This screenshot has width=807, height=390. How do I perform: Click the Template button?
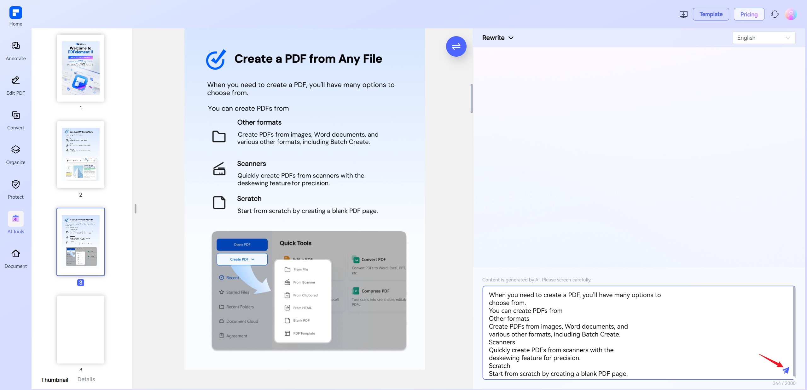[x=711, y=14]
